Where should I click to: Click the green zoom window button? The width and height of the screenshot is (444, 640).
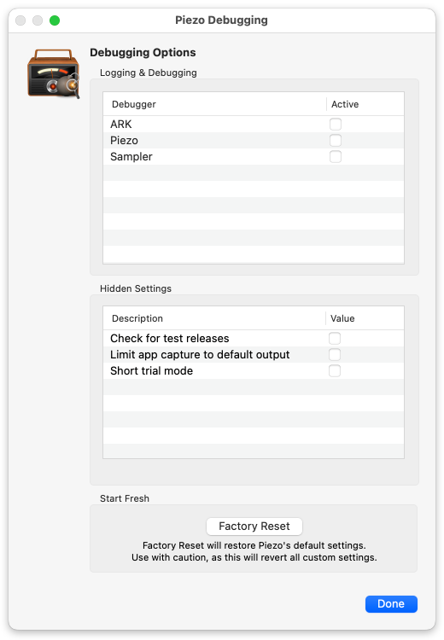pyautogui.click(x=55, y=20)
